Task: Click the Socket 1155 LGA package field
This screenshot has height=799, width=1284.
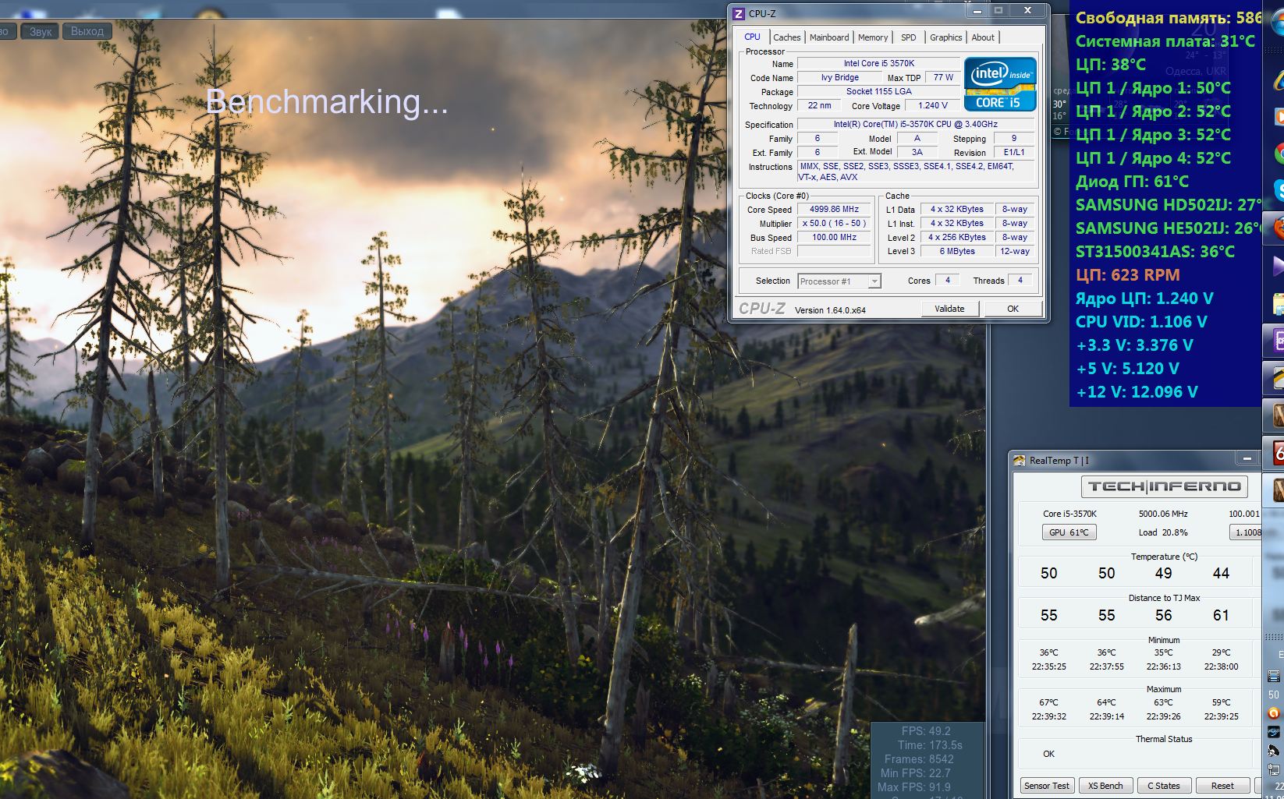Action: pos(879,91)
